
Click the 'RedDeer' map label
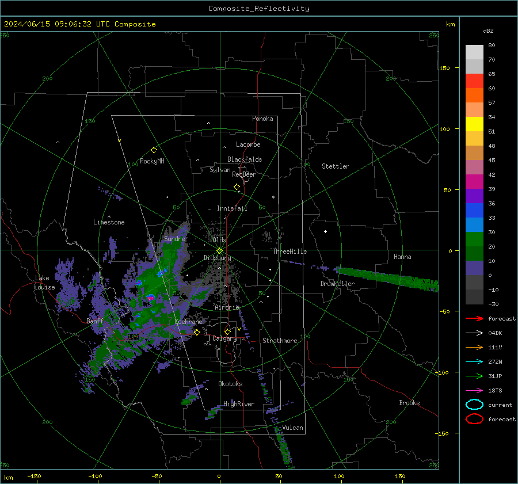[x=244, y=174]
